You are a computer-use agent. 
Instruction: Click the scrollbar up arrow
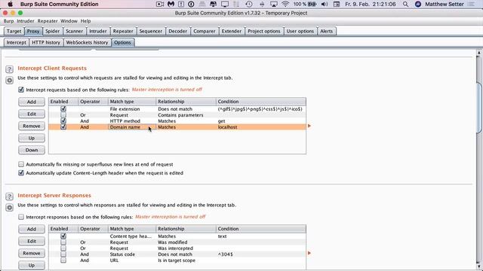479,53
